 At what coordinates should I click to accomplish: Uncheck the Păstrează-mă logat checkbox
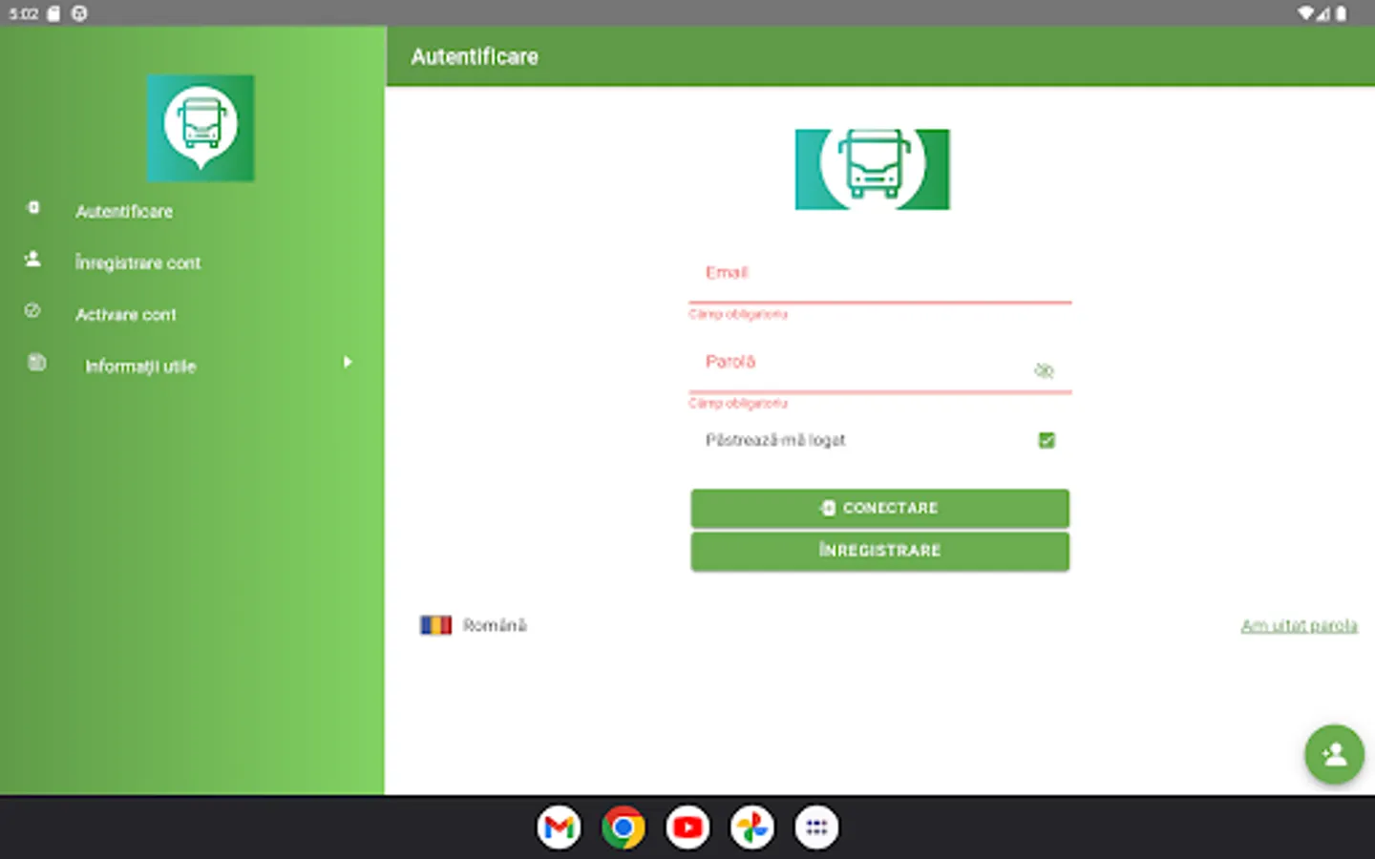tap(1047, 440)
